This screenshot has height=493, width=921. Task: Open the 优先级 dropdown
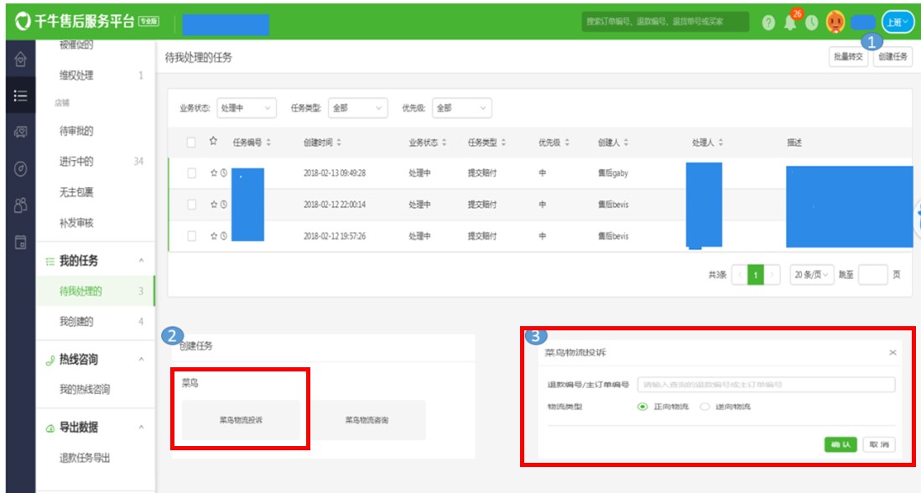point(461,108)
